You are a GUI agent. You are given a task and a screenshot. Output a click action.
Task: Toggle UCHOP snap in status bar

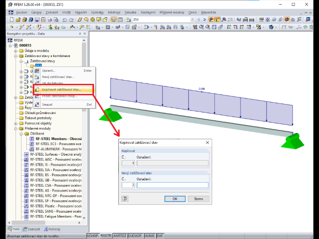[x=93, y=236]
